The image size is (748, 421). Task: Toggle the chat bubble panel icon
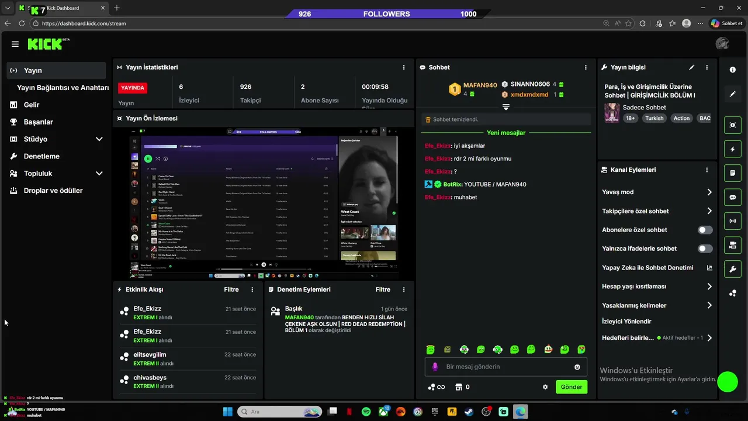(x=733, y=197)
